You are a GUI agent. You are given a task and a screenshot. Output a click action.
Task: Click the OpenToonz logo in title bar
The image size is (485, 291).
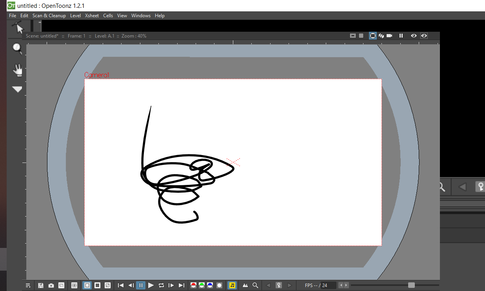[x=11, y=5]
